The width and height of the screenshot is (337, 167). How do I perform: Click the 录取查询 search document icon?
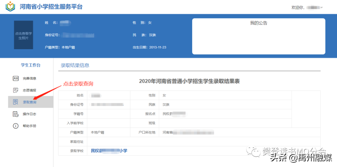click(x=16, y=102)
